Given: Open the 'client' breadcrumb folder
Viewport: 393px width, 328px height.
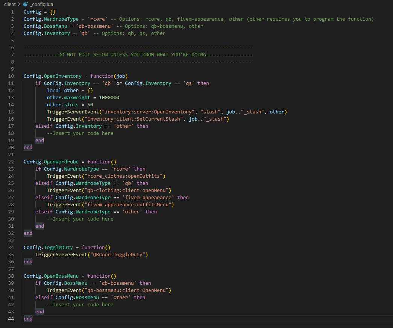Looking at the screenshot, I should click(x=10, y=4).
